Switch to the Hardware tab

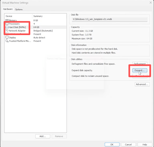click(8, 9)
